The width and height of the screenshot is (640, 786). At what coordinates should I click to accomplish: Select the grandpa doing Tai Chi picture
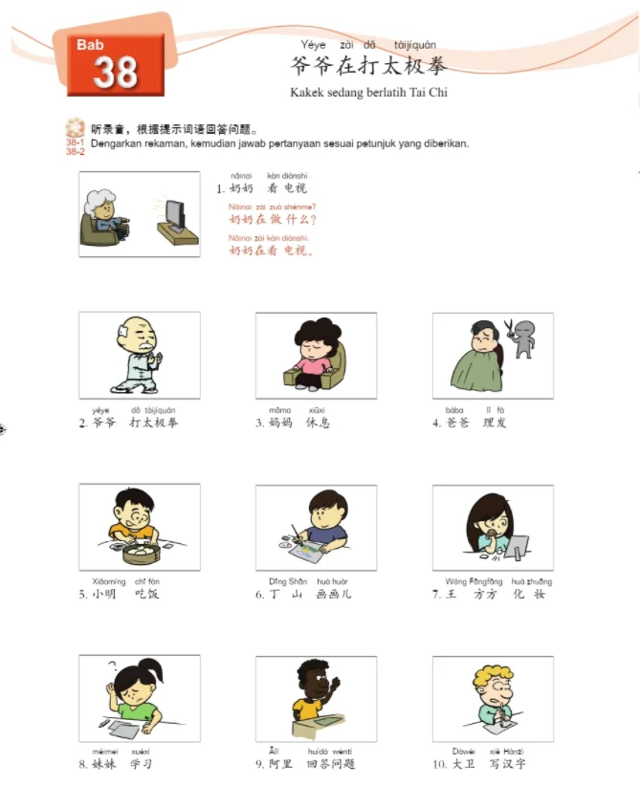(x=140, y=355)
